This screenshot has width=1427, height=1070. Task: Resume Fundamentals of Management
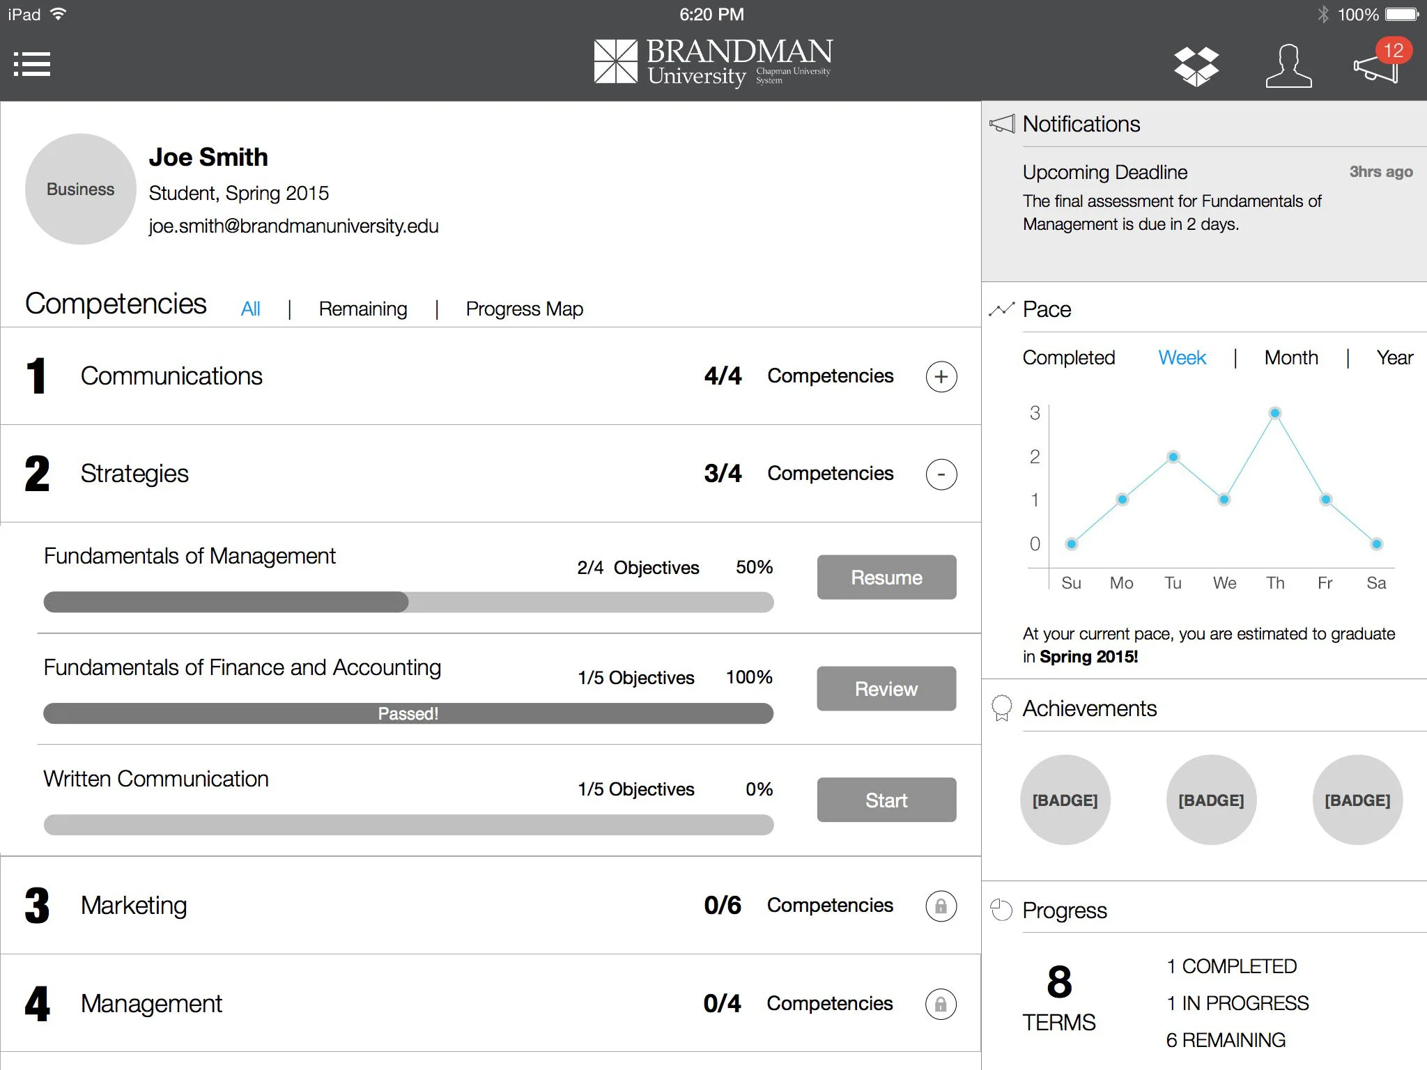click(x=886, y=577)
